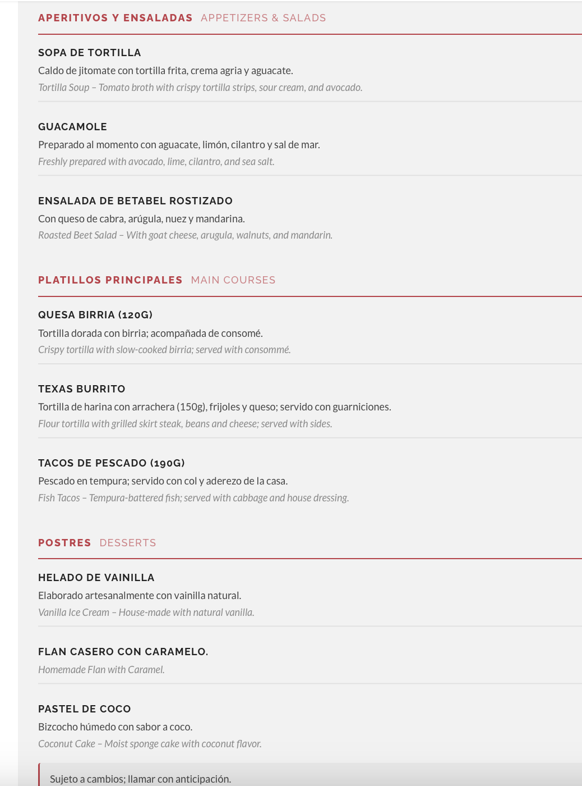Click the Aperitivos y Ensaladas section heading
This screenshot has height=786, width=582.
coord(115,18)
